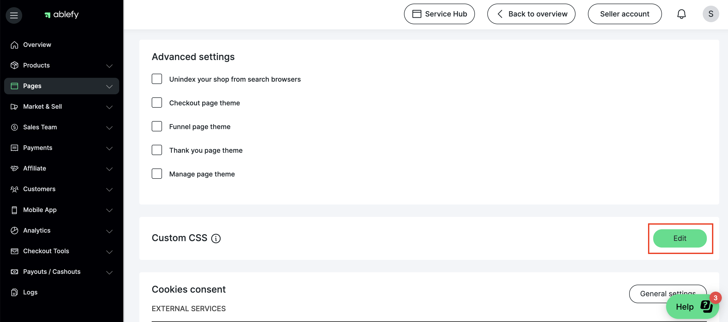The width and height of the screenshot is (728, 322).
Task: Expand the Sales Team chevron
Action: [x=109, y=128]
